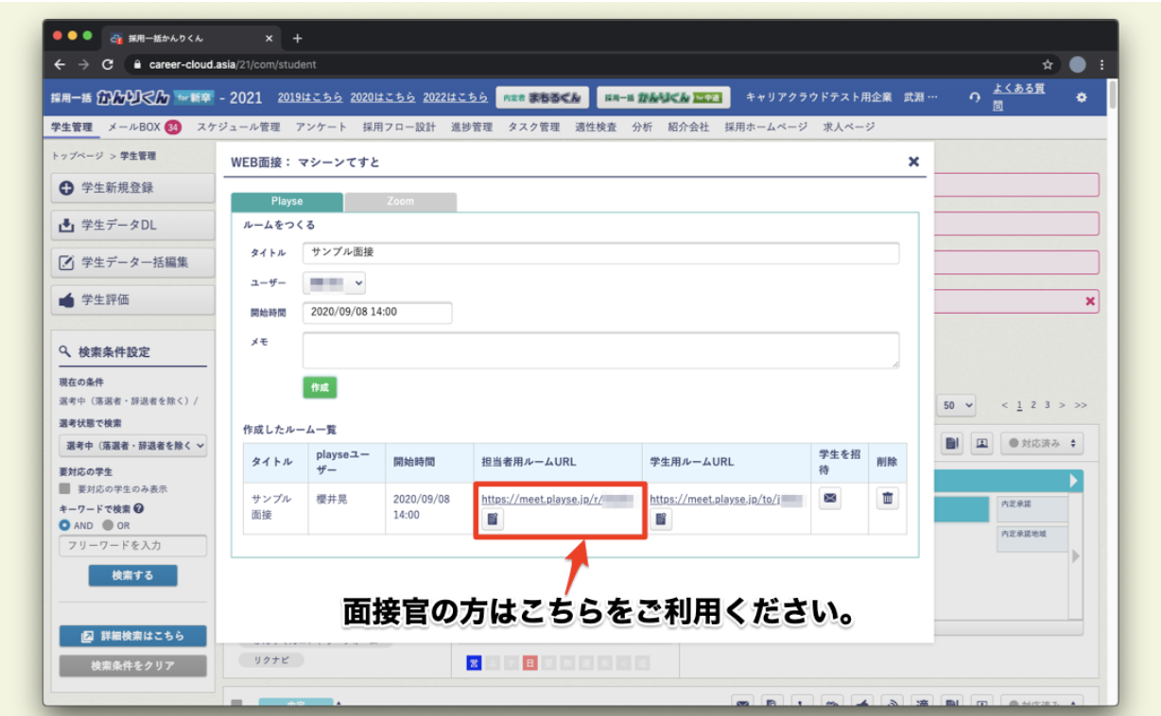1161x716 pixels.
Task: Open the ユーザー dropdown
Action: 335,283
